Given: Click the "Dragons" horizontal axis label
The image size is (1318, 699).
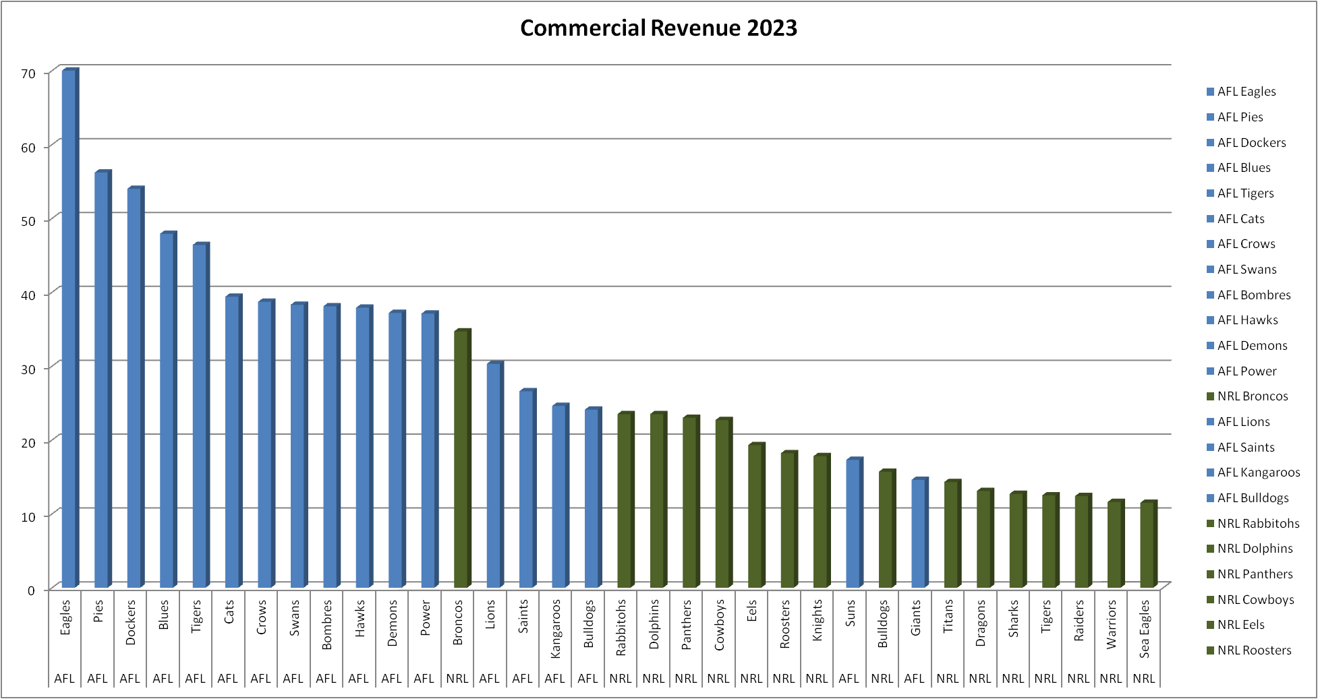Looking at the screenshot, I should point(981,623).
